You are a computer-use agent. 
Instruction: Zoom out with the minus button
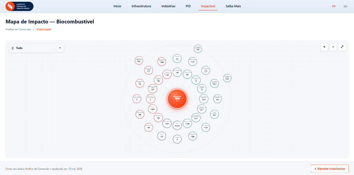pyautogui.click(x=333, y=47)
